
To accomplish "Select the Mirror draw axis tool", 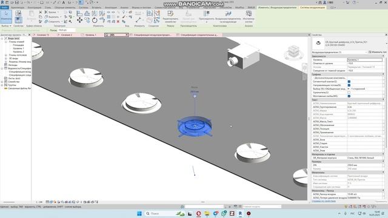I will tap(102, 13).
